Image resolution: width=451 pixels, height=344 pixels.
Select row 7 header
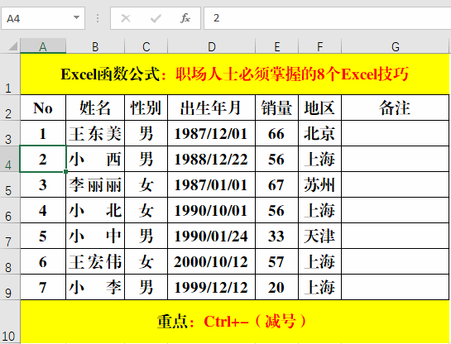tap(10, 236)
